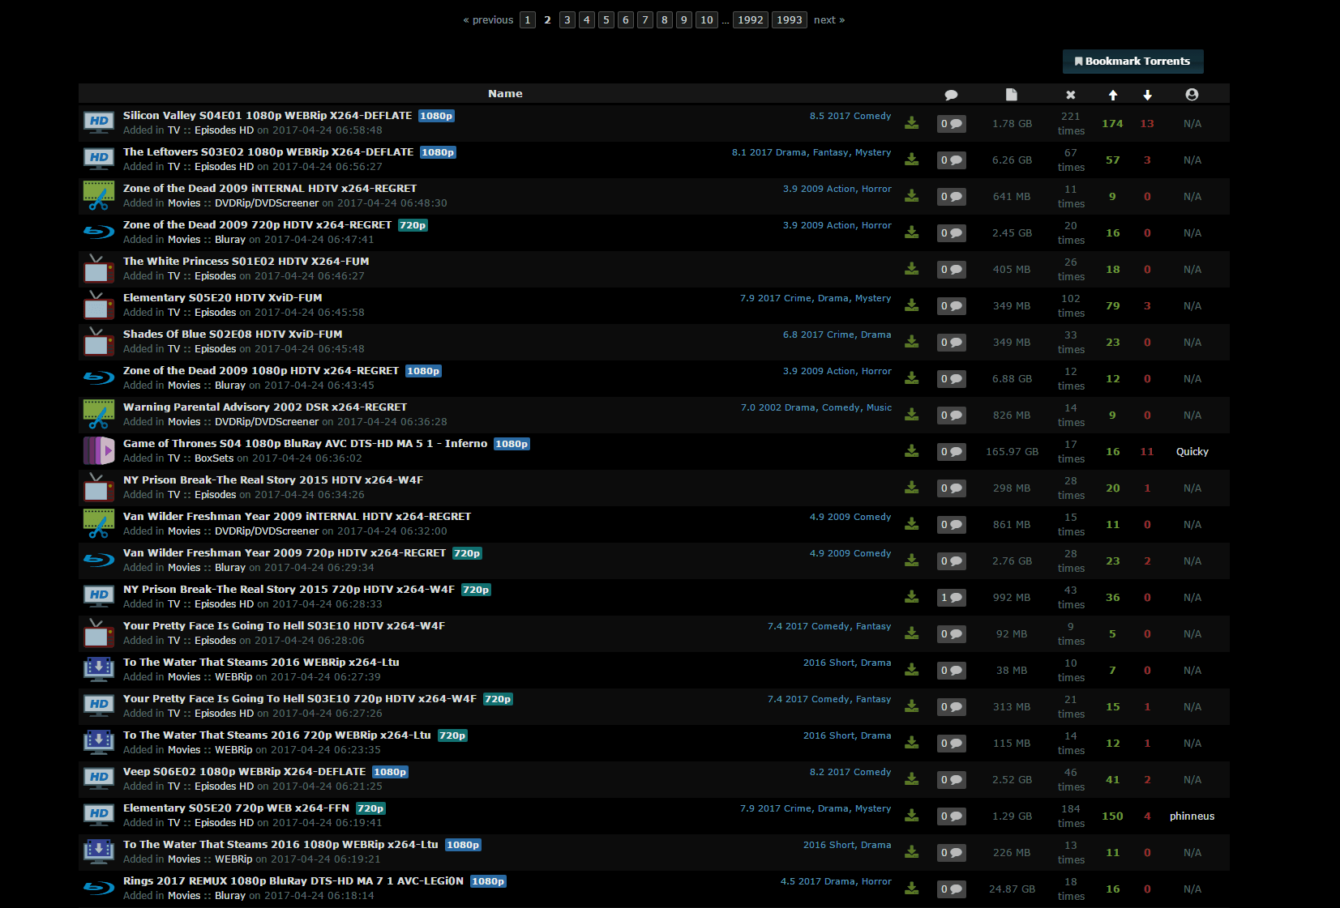1340x908 pixels.
Task: Click Bookmark Torrents button
Action: [1132, 62]
